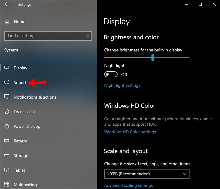The height and width of the screenshot is (189, 220).
Task: Open Multitasking settings
Action: [x=48, y=185]
